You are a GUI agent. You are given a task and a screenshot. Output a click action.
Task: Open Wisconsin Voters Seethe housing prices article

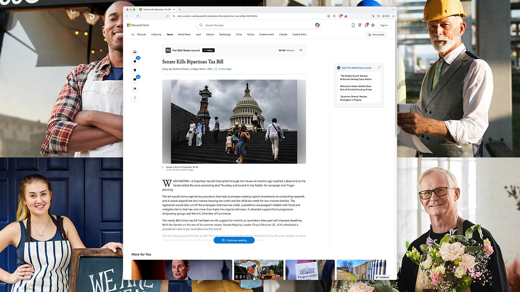point(356,88)
